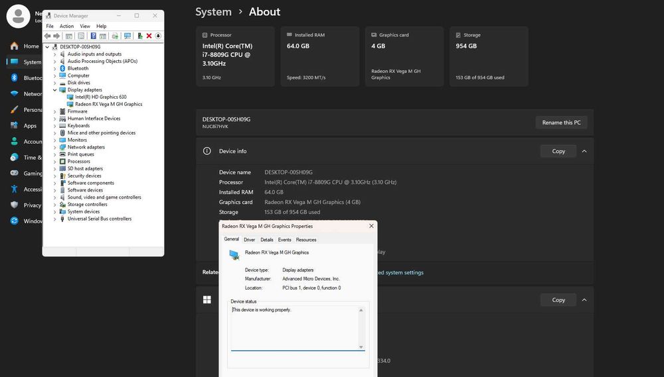The image size is (664, 377).
Task: Switch to the Details tab in Properties
Action: pyautogui.click(x=267, y=240)
